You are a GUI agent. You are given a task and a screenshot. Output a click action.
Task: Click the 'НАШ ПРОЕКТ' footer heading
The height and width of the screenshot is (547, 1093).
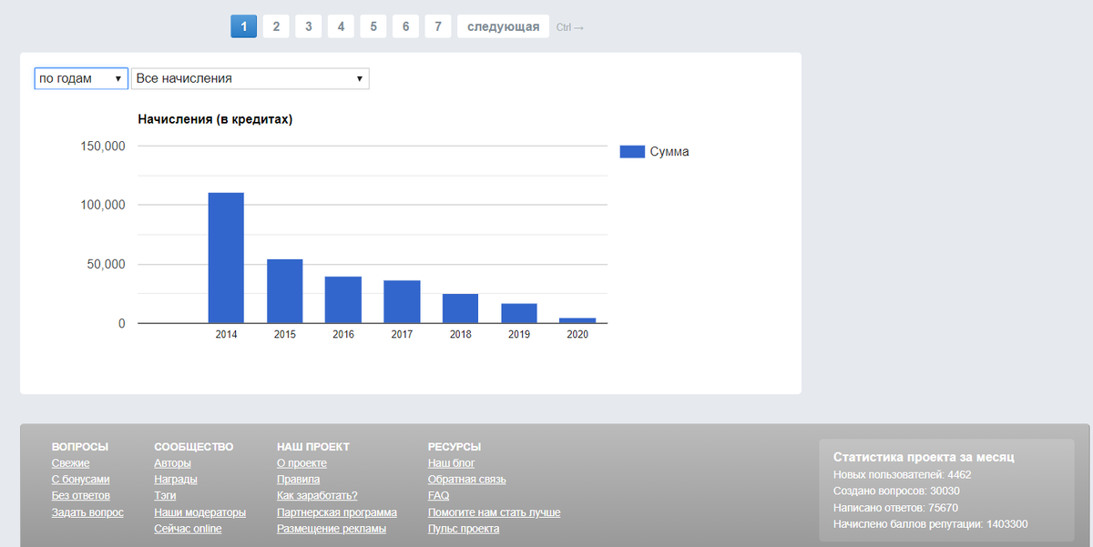tap(313, 447)
